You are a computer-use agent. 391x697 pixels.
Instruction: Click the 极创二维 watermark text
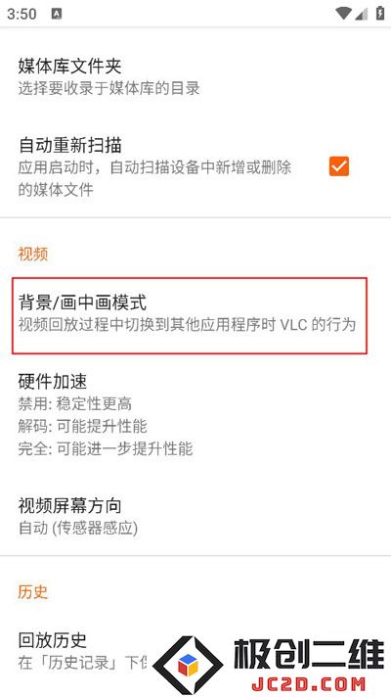click(309, 654)
